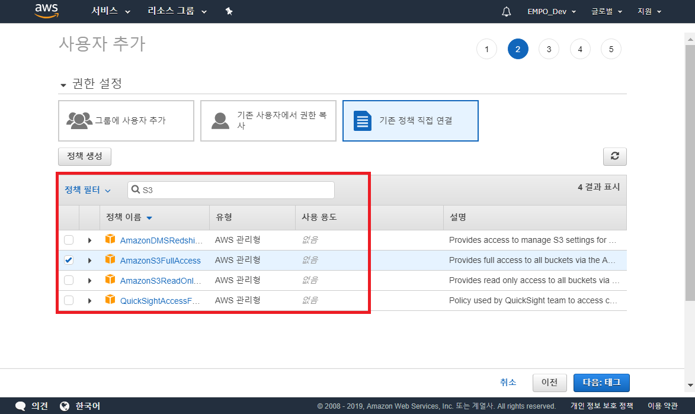Open the 정책 필터 dropdown

[87, 190]
